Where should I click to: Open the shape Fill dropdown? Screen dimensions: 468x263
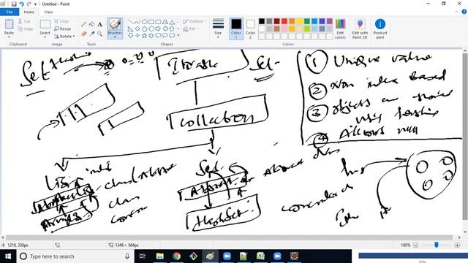191,29
